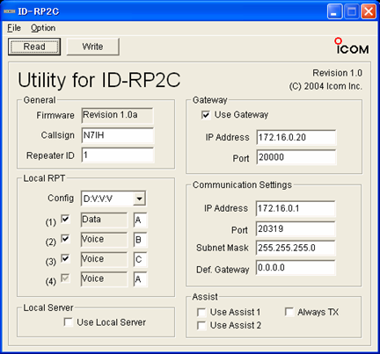Screen dimensions: 380x354
Task: Click the Write button
Action: click(93, 47)
